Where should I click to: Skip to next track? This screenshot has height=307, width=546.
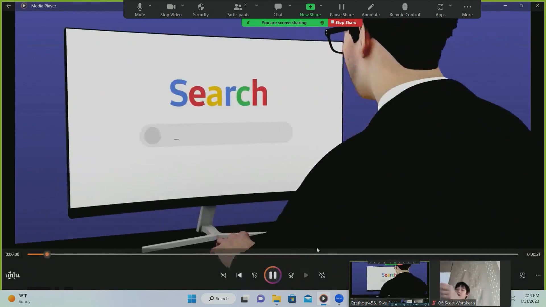coord(307,275)
